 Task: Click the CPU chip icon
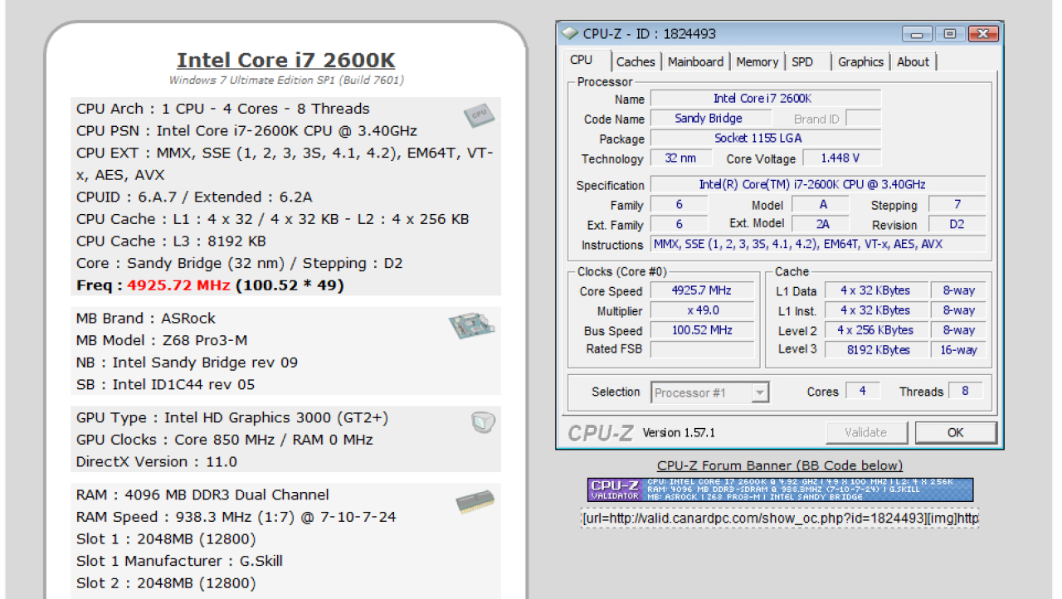click(x=479, y=115)
